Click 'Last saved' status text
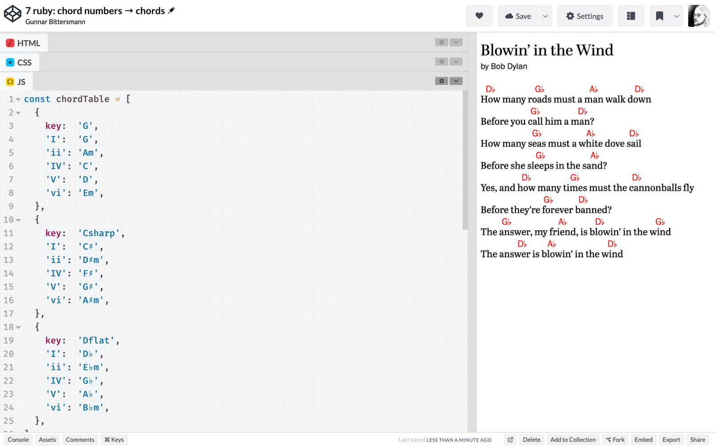Viewport: 715px width, 447px height. (445, 440)
